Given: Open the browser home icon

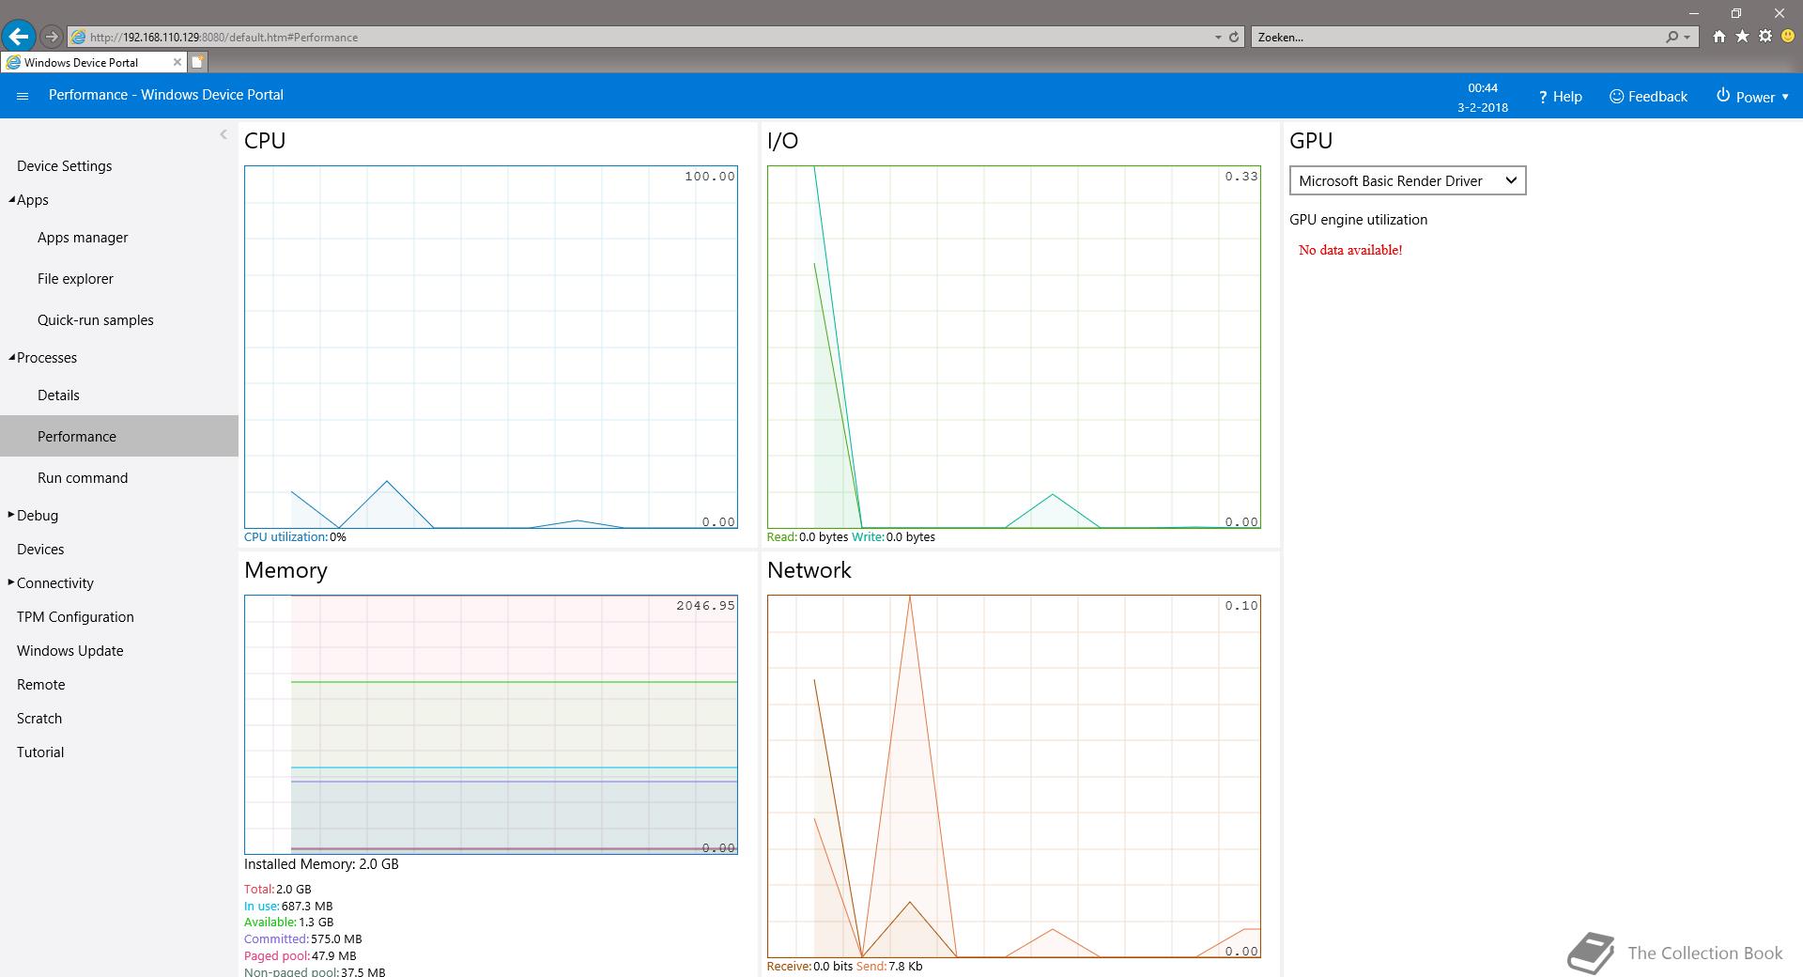Looking at the screenshot, I should coord(1718,37).
